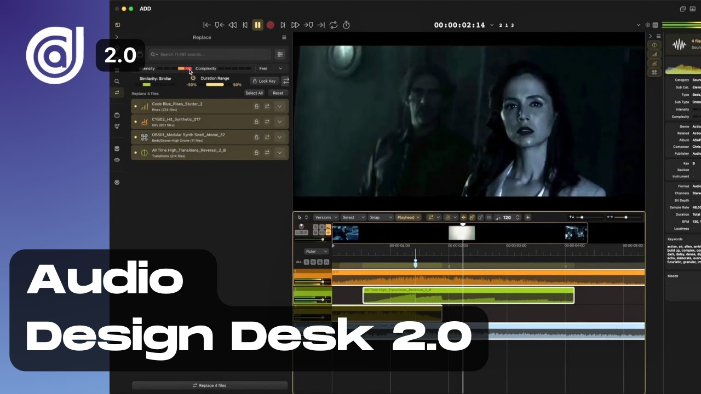Open the Select dropdown in the timeline toolbar
Viewport: 701px width, 394px height.
(354, 217)
